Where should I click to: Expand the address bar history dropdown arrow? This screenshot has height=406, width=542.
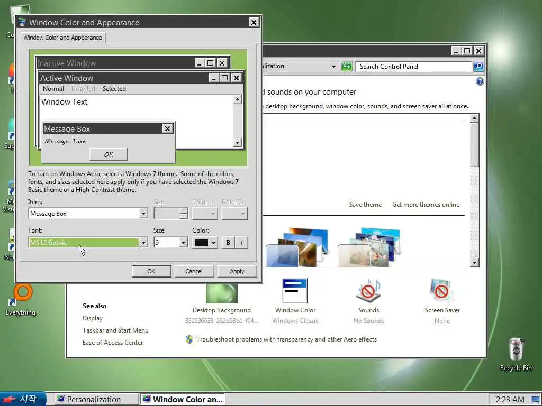pos(333,66)
